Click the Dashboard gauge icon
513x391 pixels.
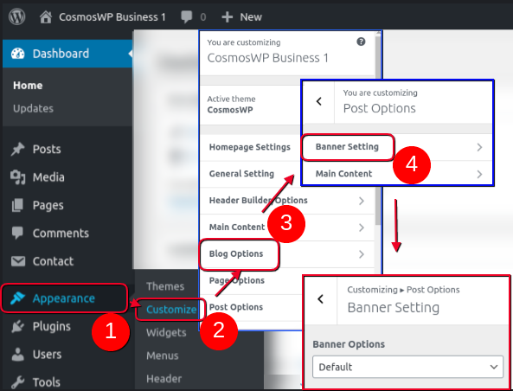coord(17,54)
